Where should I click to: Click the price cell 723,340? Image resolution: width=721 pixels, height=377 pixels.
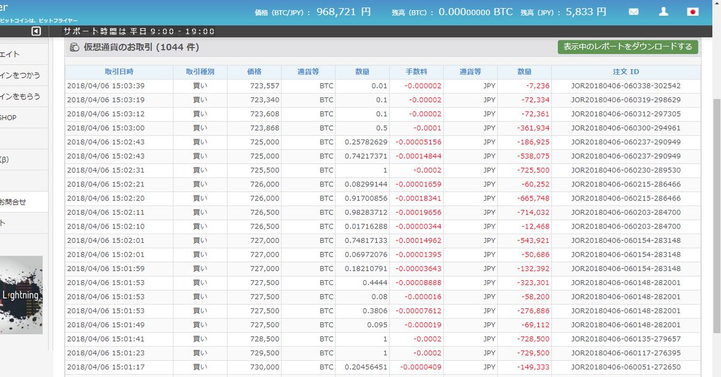(x=265, y=100)
